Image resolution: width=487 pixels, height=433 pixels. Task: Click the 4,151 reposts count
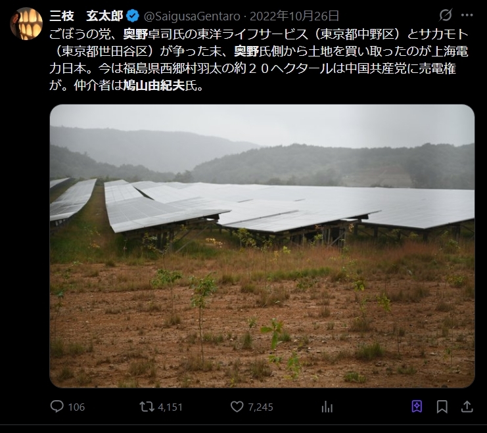[x=170, y=407]
